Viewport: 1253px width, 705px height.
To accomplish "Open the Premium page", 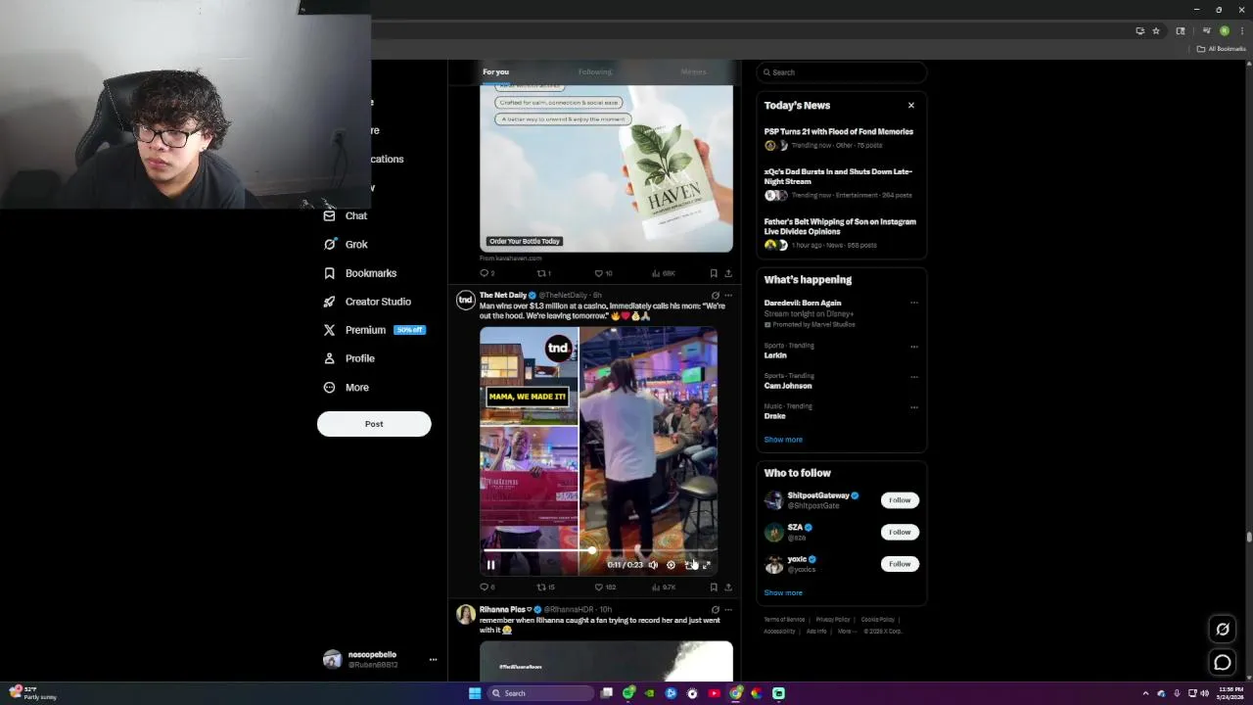I will point(374,330).
